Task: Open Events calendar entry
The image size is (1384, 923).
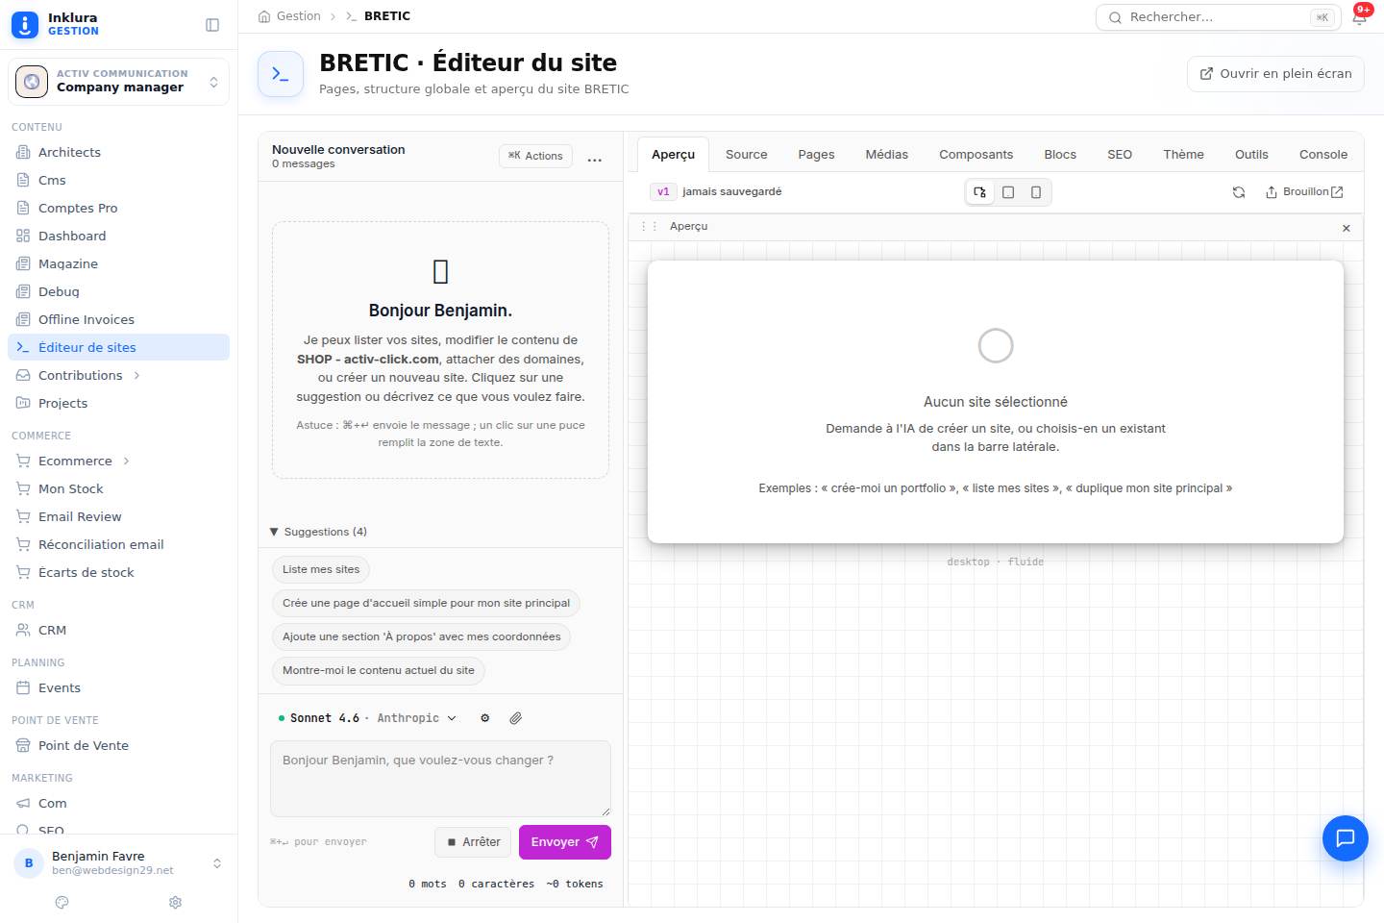Action: click(x=118, y=687)
